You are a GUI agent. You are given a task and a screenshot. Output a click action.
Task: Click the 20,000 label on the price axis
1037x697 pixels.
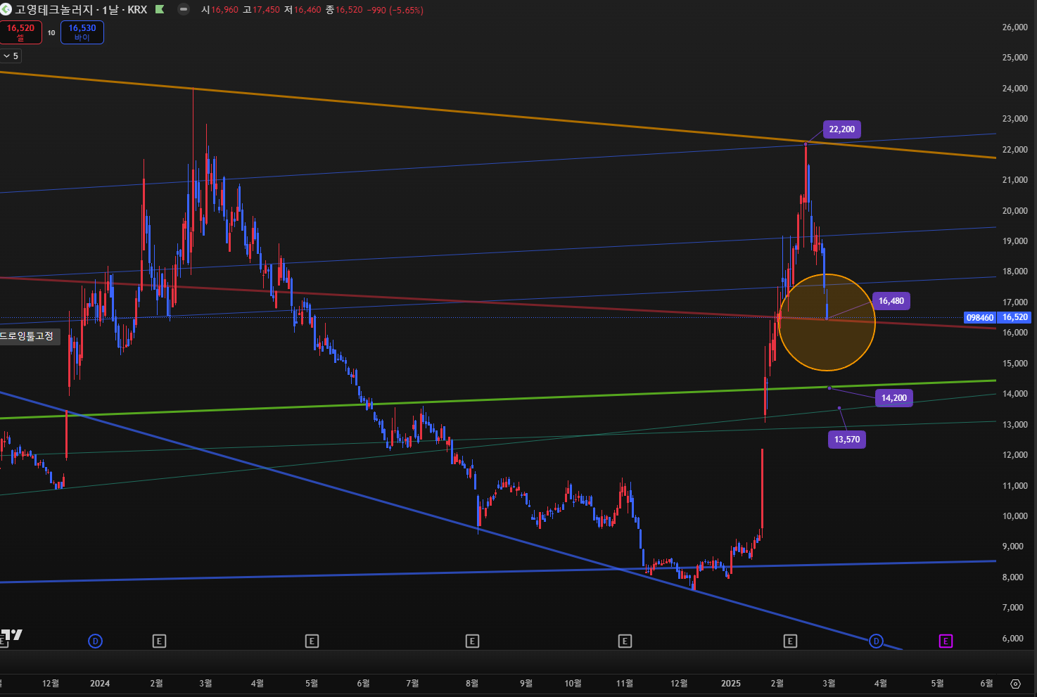1014,211
